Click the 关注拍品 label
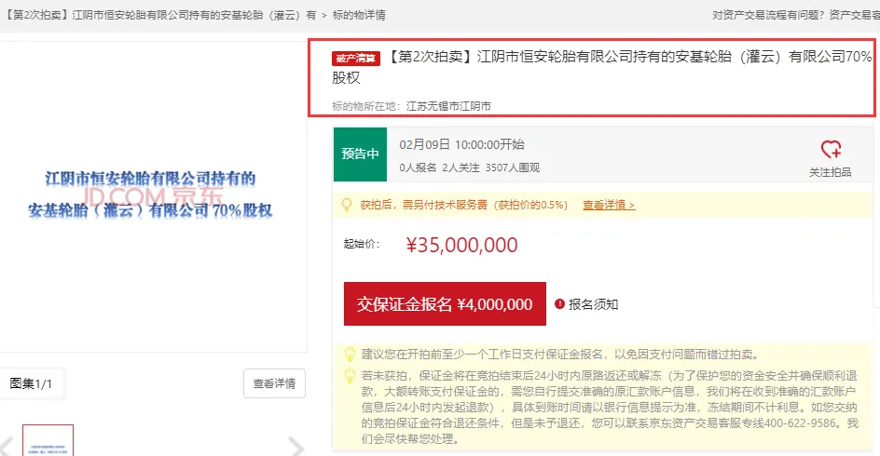 (830, 172)
